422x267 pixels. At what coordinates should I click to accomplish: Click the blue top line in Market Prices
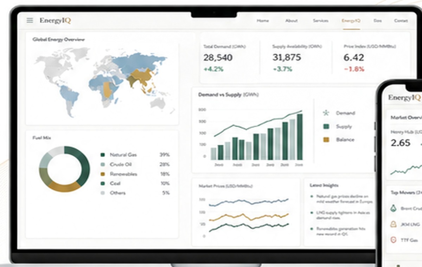pyautogui.click(x=249, y=202)
